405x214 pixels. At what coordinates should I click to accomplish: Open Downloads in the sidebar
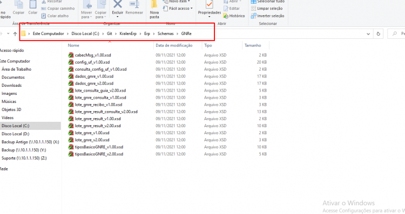12,85
